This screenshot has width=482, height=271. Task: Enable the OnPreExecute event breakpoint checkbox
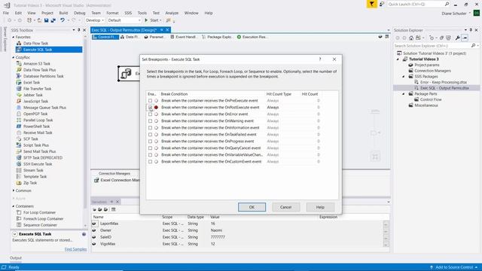tap(150, 101)
